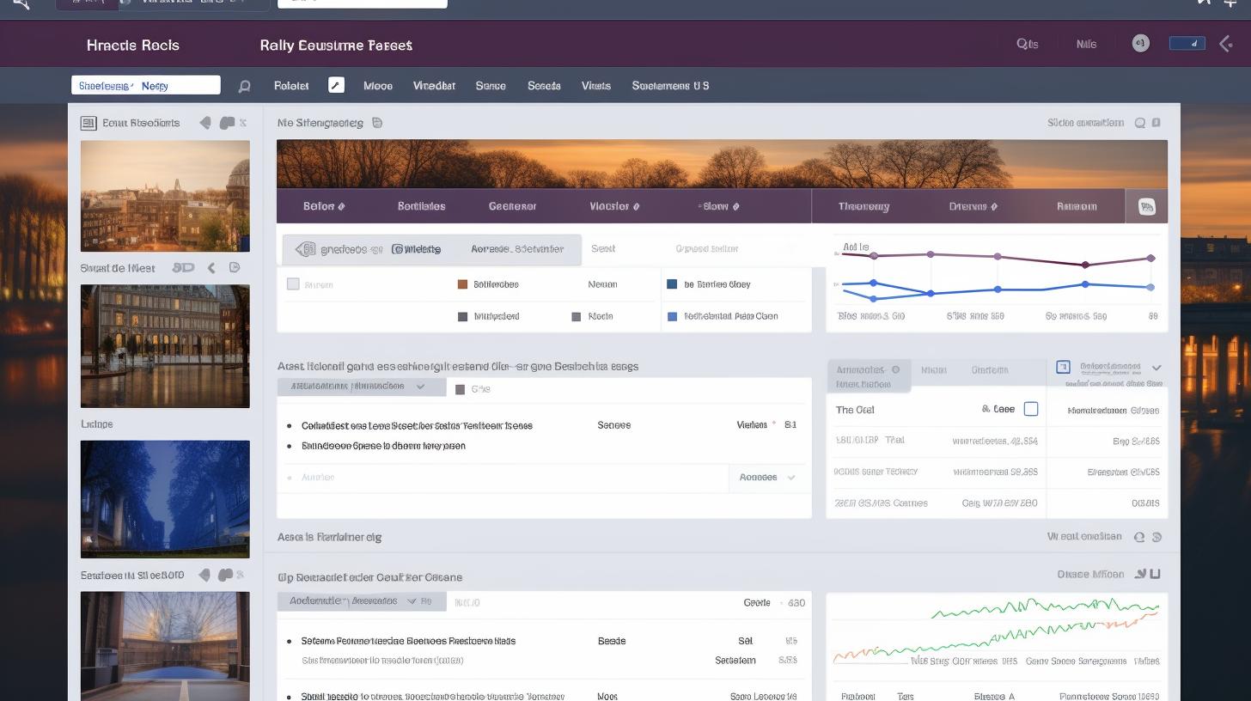Select the white pencil edit icon in toolbar

336,85
